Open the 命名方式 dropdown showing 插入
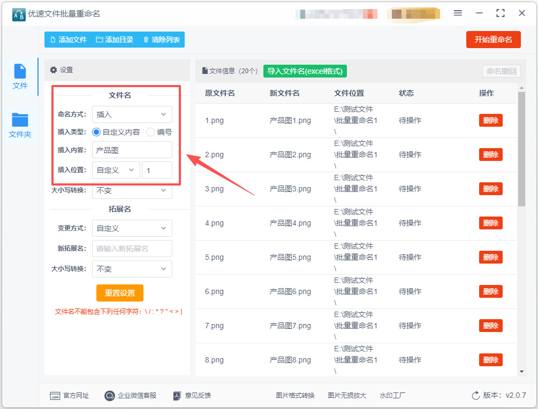 click(132, 114)
